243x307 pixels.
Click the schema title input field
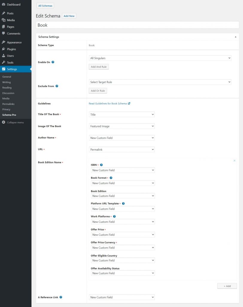coord(137,25)
